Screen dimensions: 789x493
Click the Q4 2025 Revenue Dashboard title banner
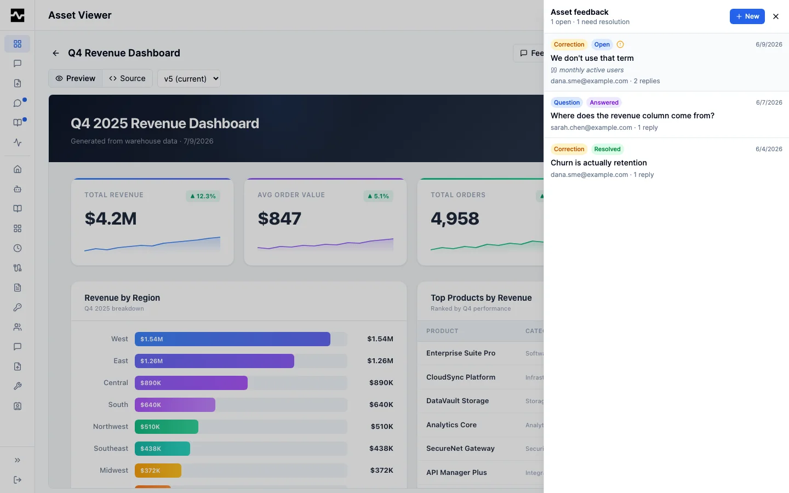click(x=296, y=129)
